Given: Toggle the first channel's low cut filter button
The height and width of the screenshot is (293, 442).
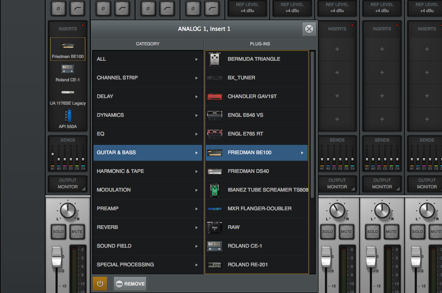Looking at the screenshot, I should coord(77,9).
